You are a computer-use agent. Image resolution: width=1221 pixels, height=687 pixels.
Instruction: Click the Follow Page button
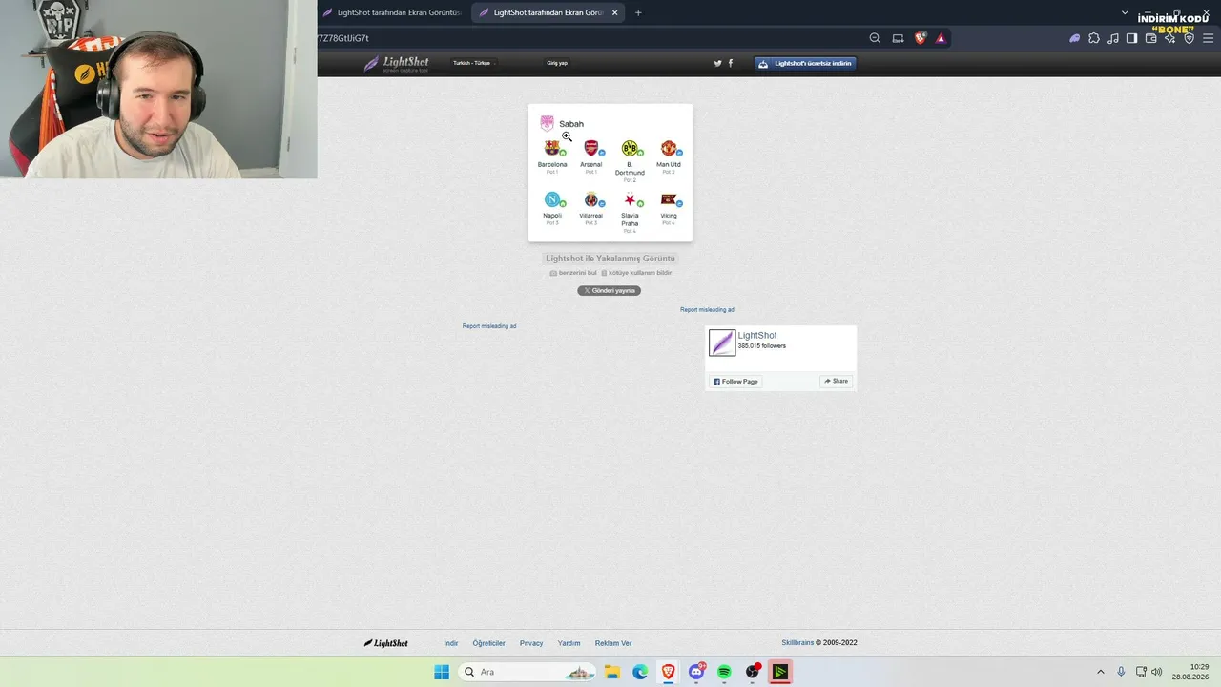coord(735,382)
